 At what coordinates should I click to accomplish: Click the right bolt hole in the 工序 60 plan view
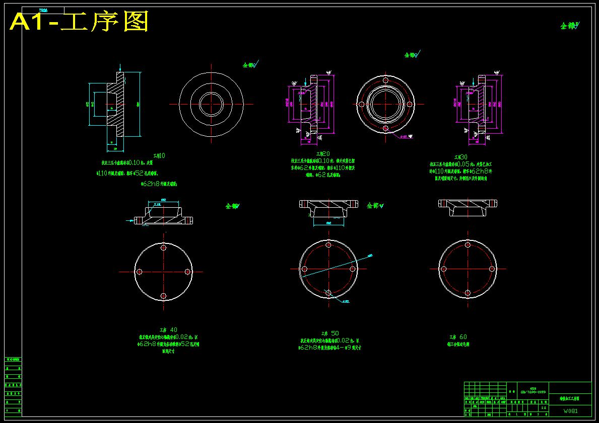[492, 269]
